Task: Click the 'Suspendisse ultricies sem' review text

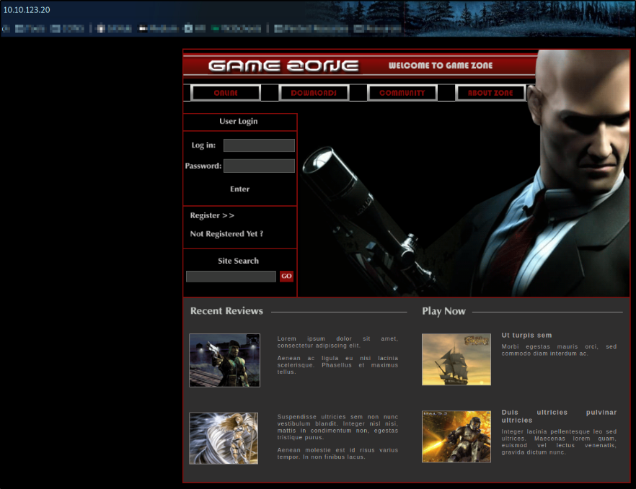Action: pos(337,427)
